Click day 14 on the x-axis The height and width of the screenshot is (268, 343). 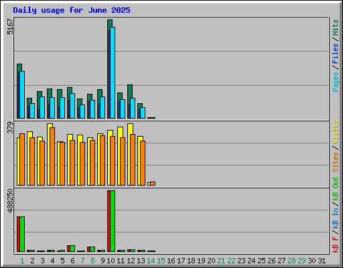click(151, 261)
